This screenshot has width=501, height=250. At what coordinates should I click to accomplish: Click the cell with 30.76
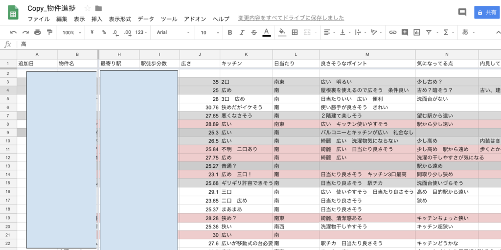pyautogui.click(x=200, y=108)
